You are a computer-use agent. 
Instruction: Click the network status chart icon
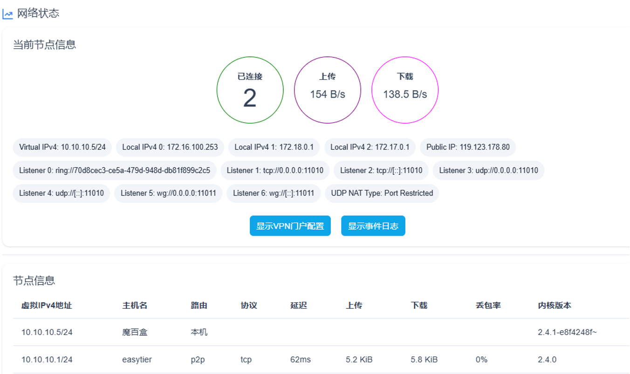pos(7,14)
